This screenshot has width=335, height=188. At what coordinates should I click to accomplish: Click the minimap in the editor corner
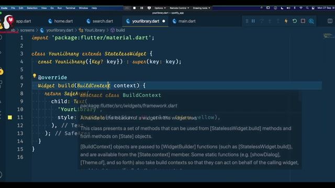[x=328, y=36]
